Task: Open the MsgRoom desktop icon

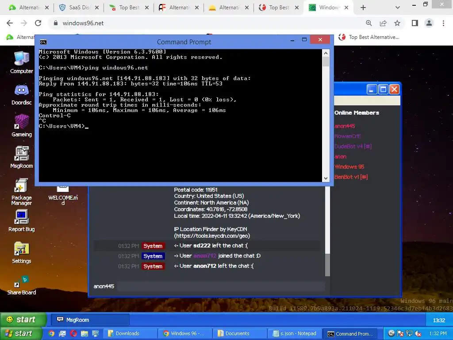Action: click(21, 157)
